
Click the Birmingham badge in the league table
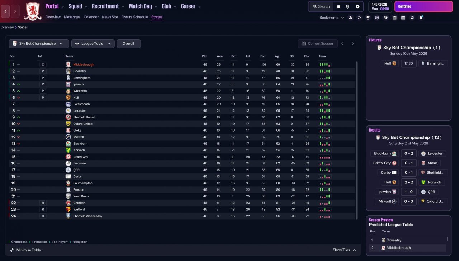point(68,78)
